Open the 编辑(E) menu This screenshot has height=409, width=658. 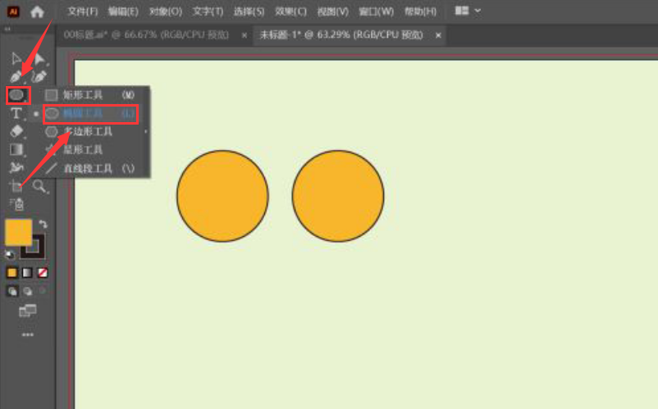tap(123, 11)
